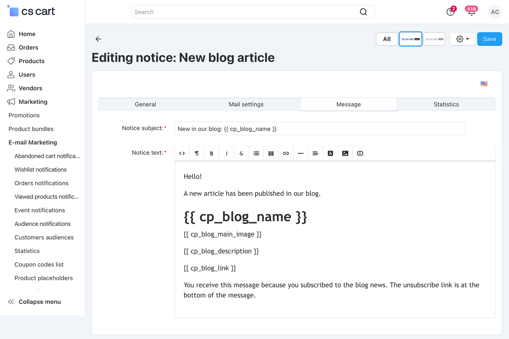Open Coupon codes list
Image resolution: width=509 pixels, height=339 pixels.
tap(39, 264)
